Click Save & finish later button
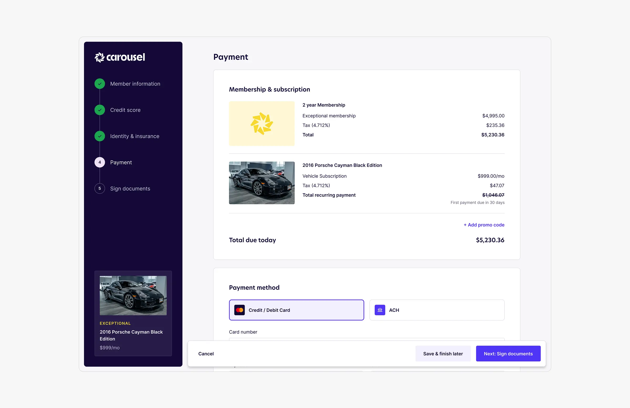This screenshot has height=408, width=630. pos(443,353)
